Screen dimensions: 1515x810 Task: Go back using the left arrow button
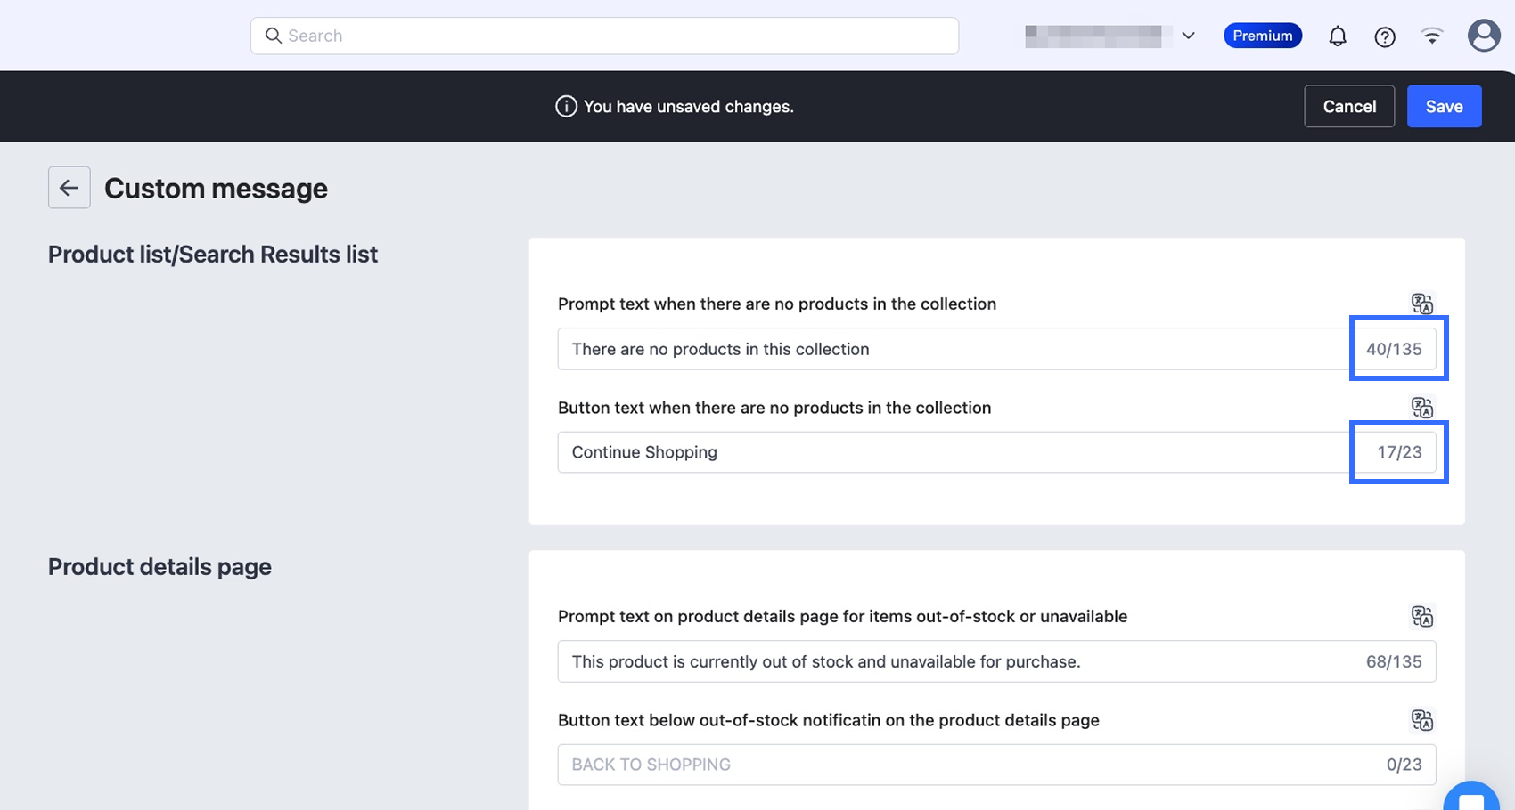pyautogui.click(x=70, y=188)
